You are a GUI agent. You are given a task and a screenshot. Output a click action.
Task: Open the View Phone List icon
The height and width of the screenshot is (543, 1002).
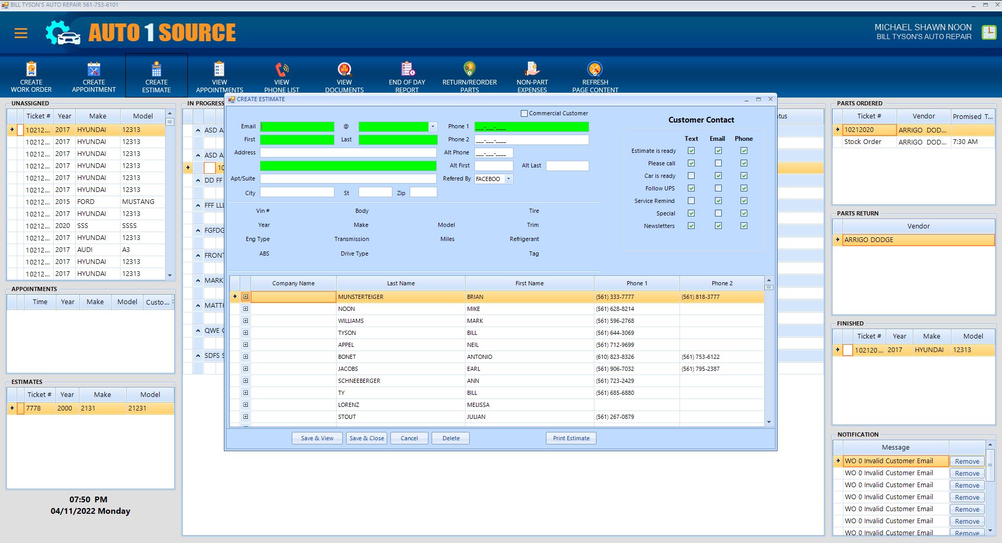[282, 69]
